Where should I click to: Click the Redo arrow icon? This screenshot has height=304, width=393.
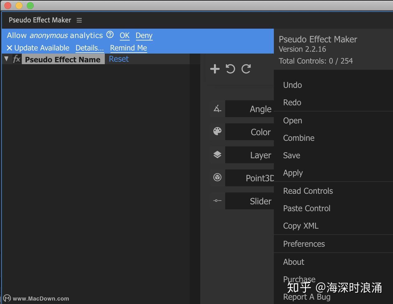(x=246, y=69)
